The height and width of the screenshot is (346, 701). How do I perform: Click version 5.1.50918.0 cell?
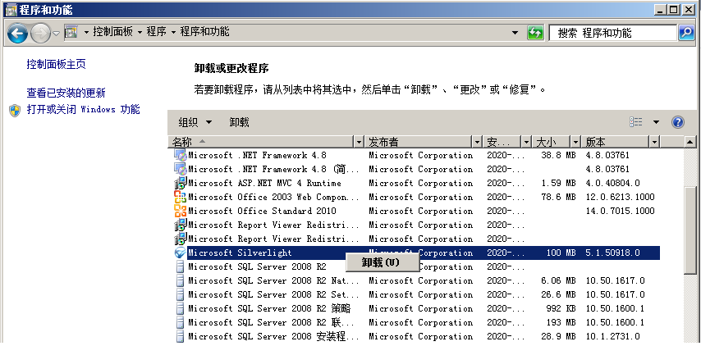pyautogui.click(x=612, y=253)
